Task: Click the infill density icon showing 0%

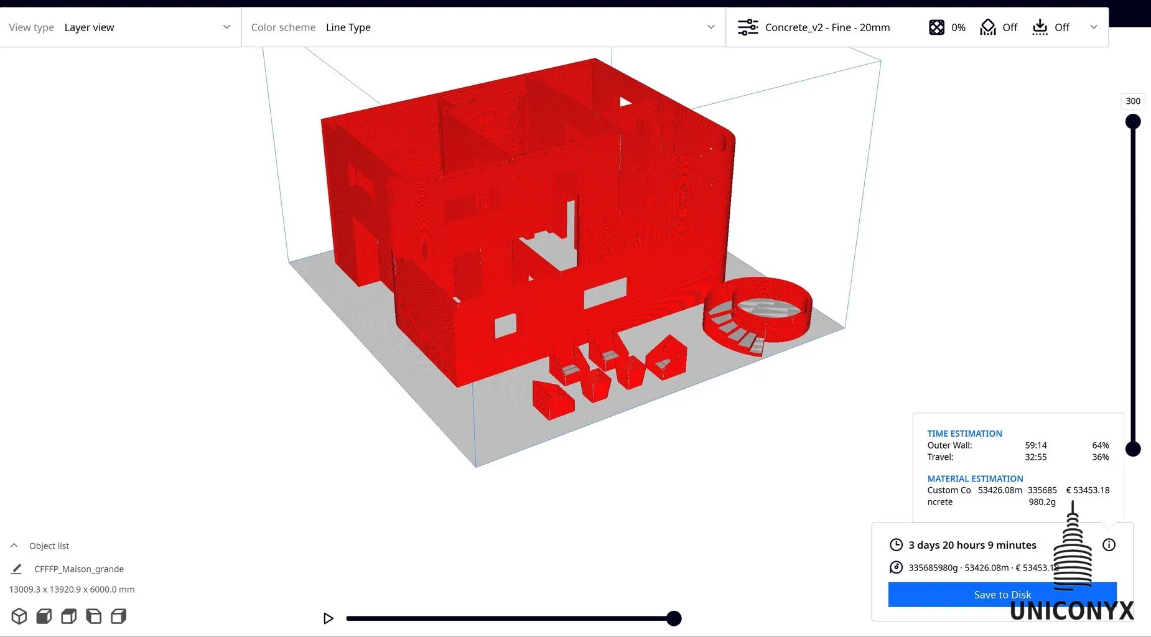Action: pos(938,27)
